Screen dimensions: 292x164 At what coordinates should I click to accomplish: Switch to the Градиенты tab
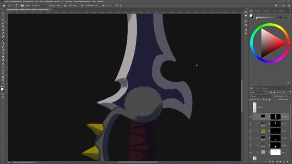pos(266,11)
